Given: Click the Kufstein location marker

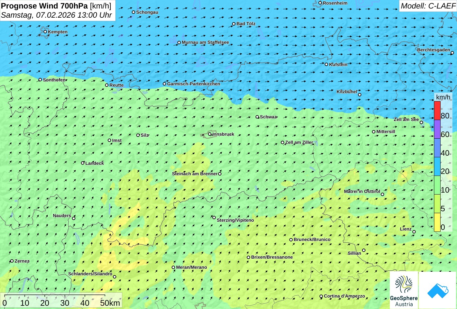Looking at the screenshot, I should [x=326, y=64].
